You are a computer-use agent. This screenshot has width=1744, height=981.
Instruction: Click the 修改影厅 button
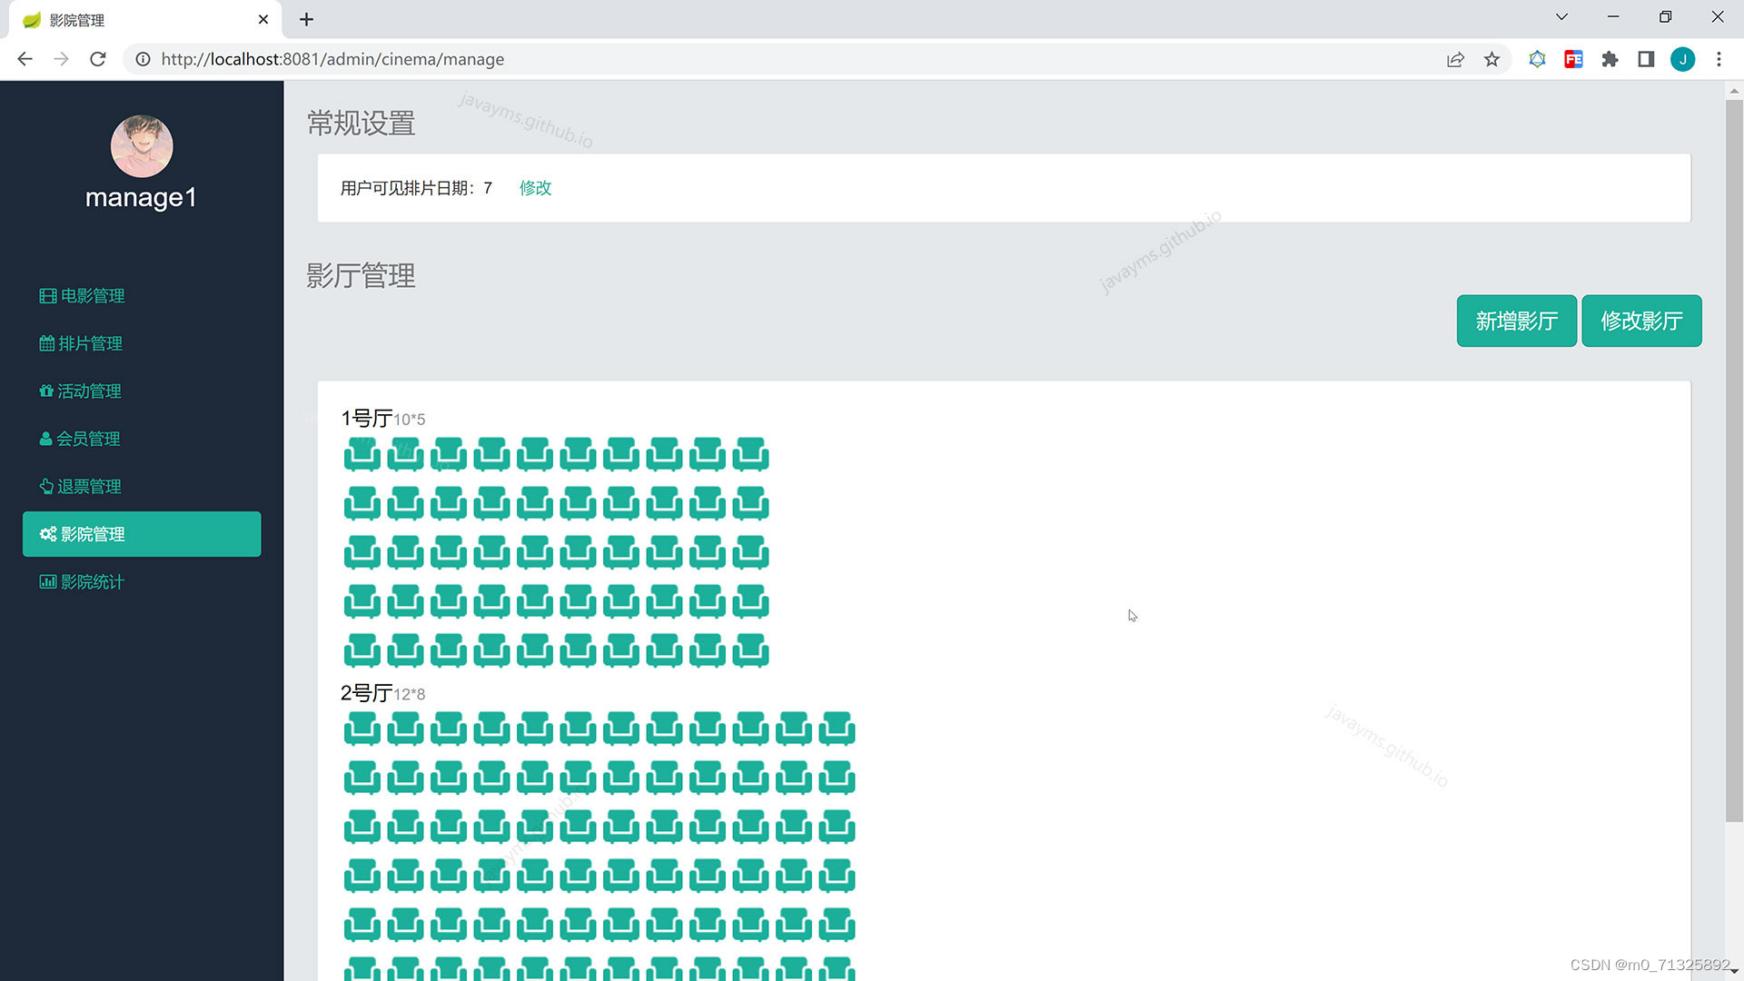click(x=1641, y=321)
